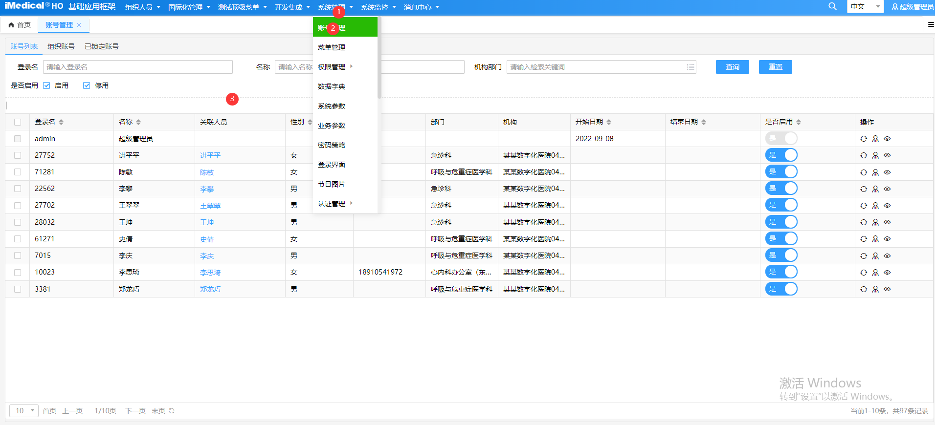
Task: Click reset-password icon for account 71281
Action: pos(864,172)
